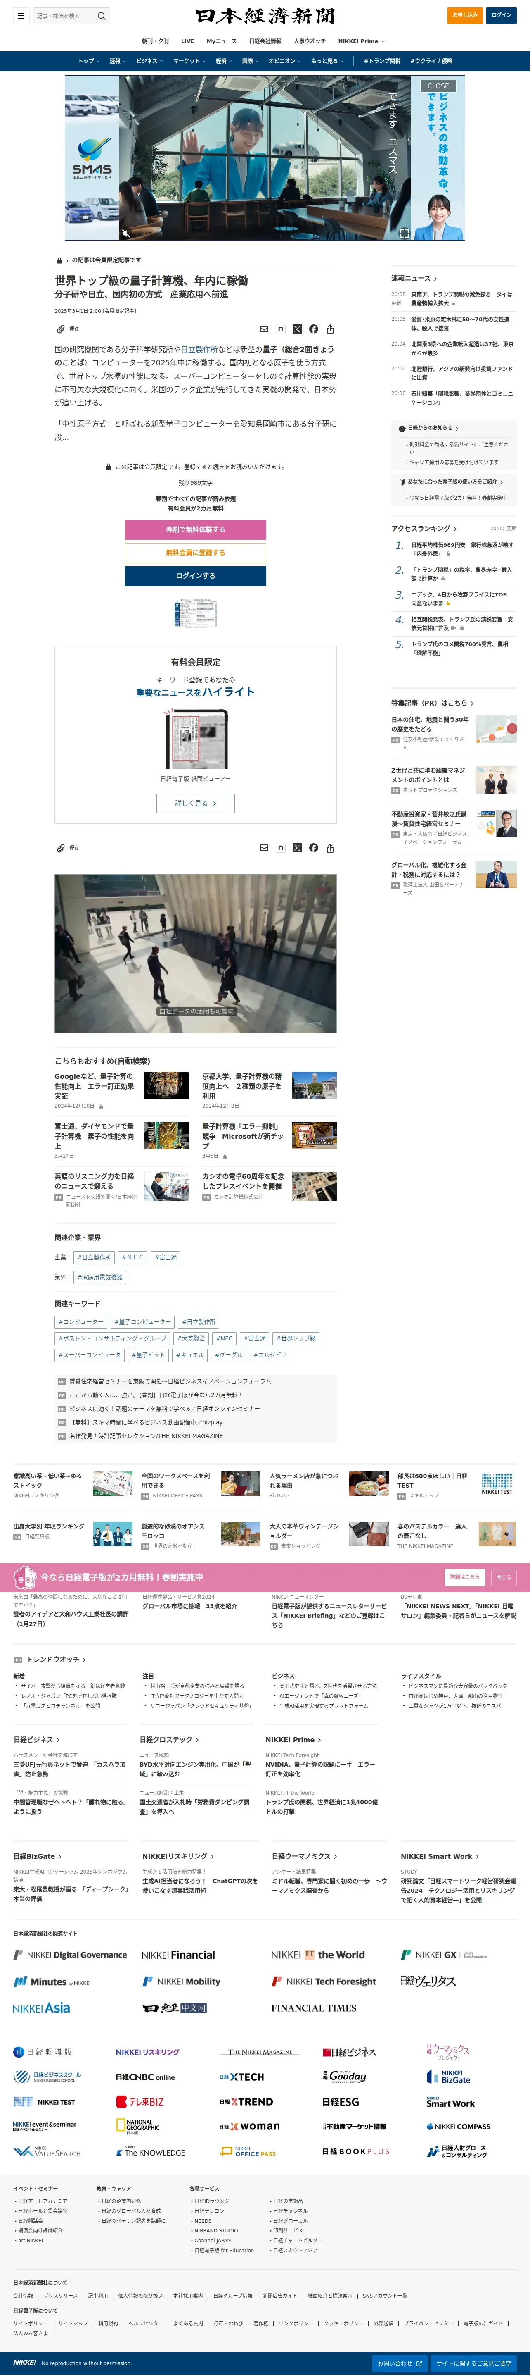The image size is (530, 2375).
Task: Open lower share/export icon
Action: click(330, 847)
